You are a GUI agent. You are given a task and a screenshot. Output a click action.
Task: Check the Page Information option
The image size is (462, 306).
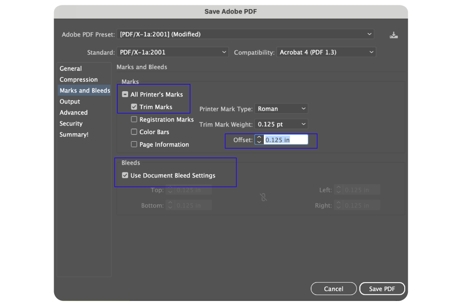tap(134, 144)
